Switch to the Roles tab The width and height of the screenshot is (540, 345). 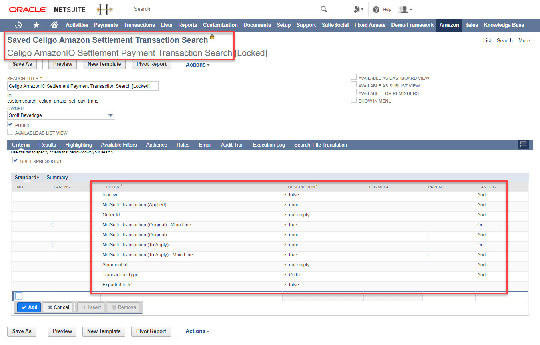(183, 145)
